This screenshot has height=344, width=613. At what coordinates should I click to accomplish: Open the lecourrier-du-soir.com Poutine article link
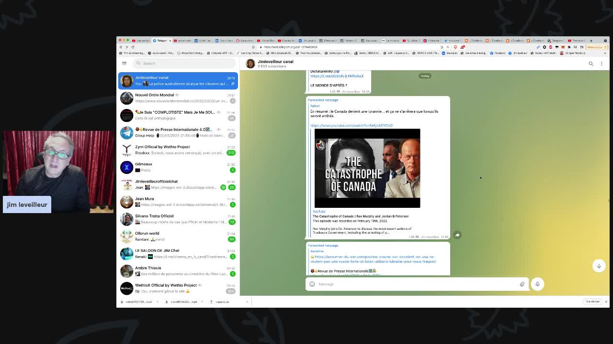coord(373,259)
